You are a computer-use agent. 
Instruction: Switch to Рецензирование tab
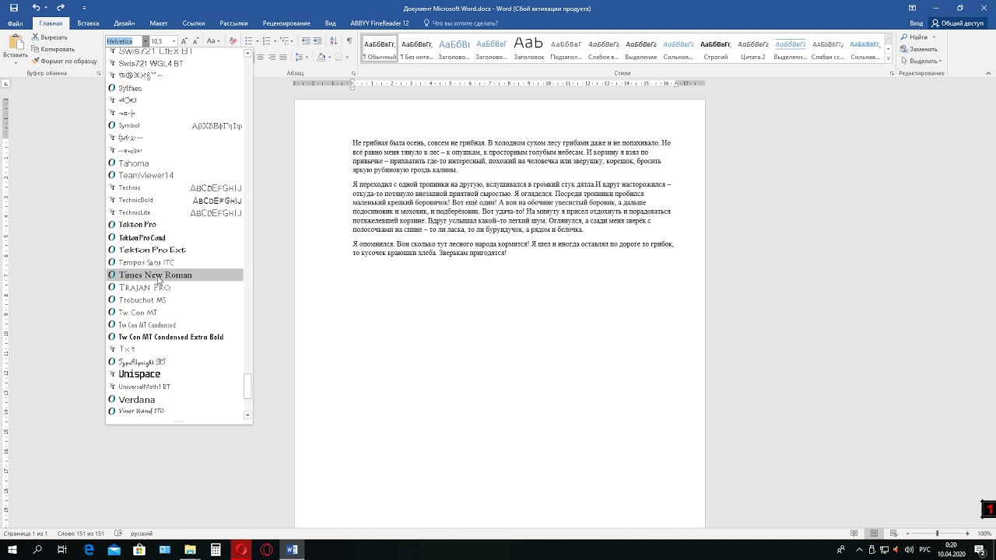(286, 23)
